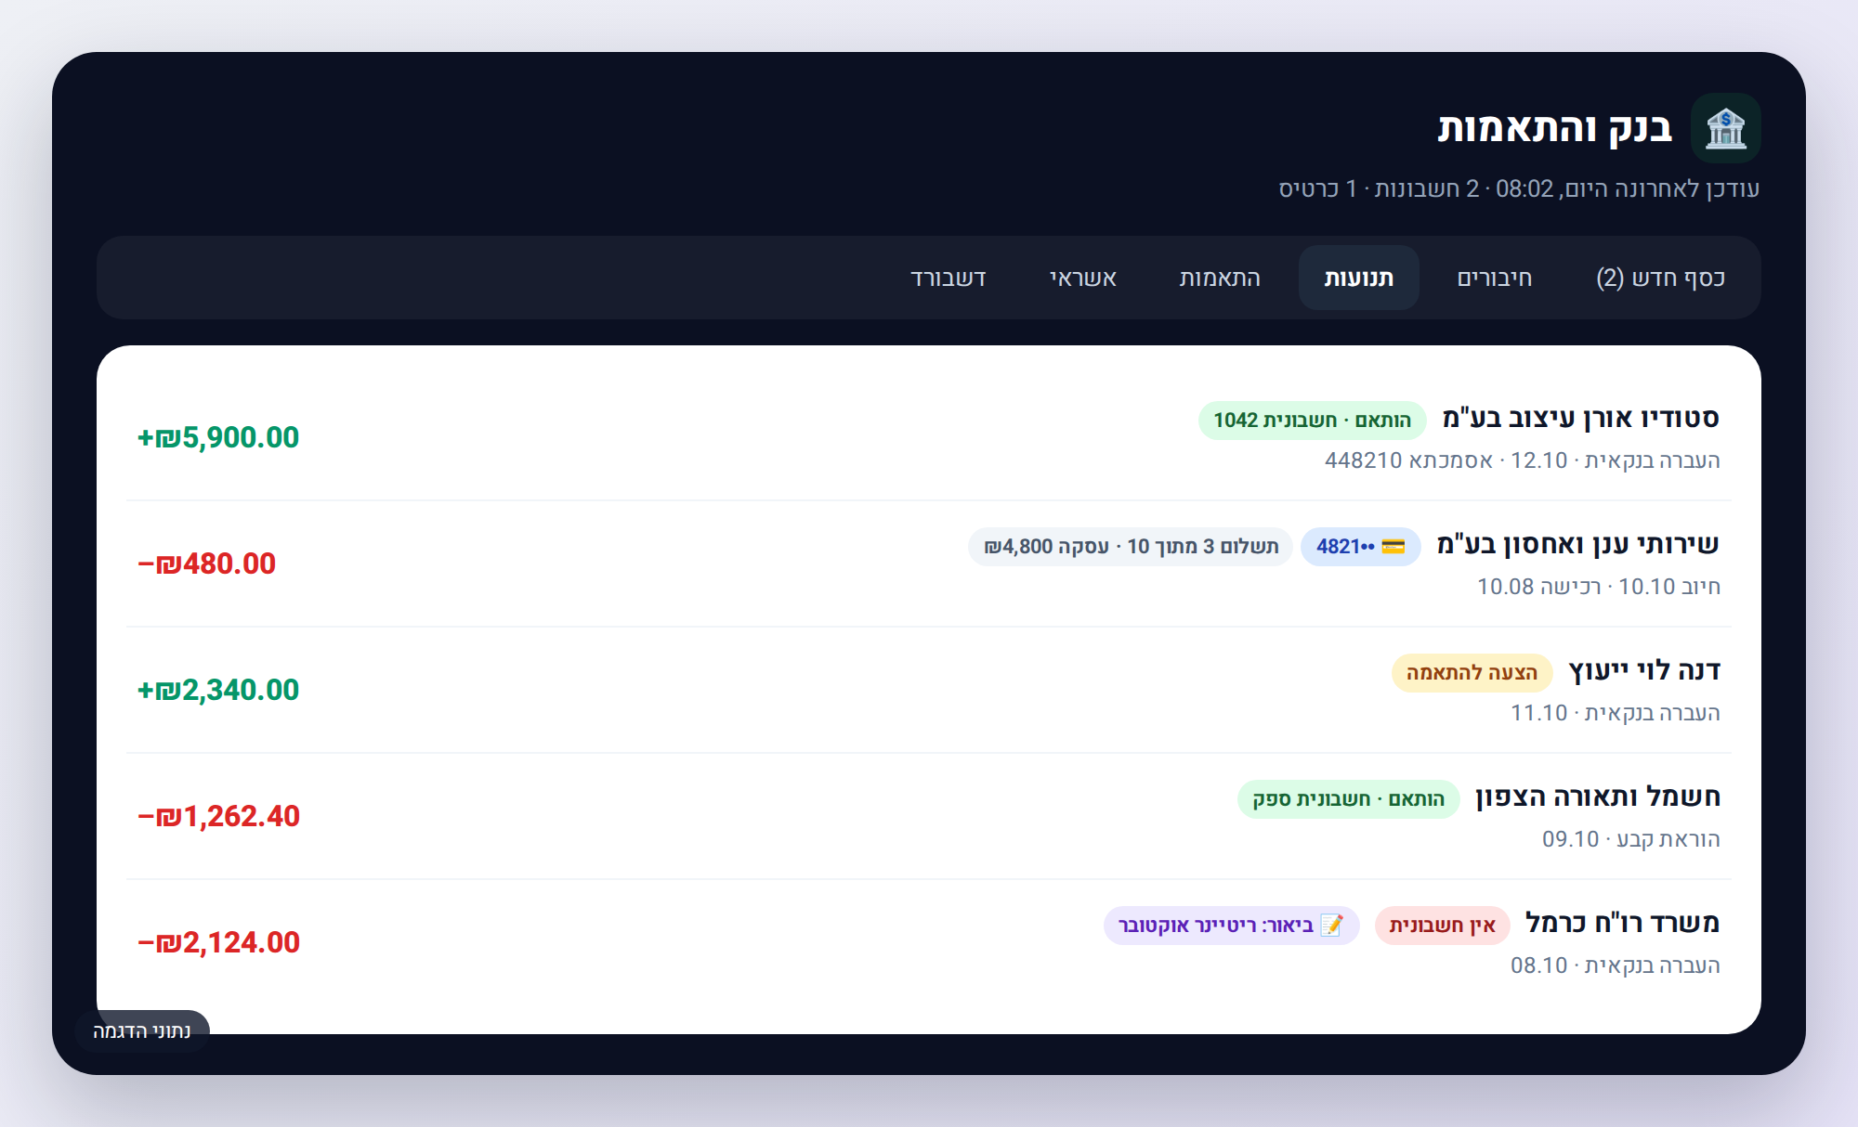Click the memo note icon in the purple badge
The height and width of the screenshot is (1127, 1858).
[x=1331, y=925]
